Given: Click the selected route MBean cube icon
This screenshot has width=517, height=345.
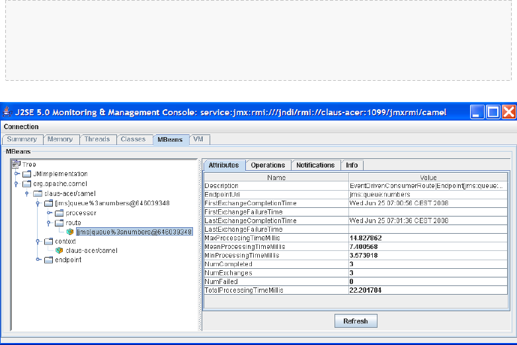Looking at the screenshot, I should (x=70, y=232).
